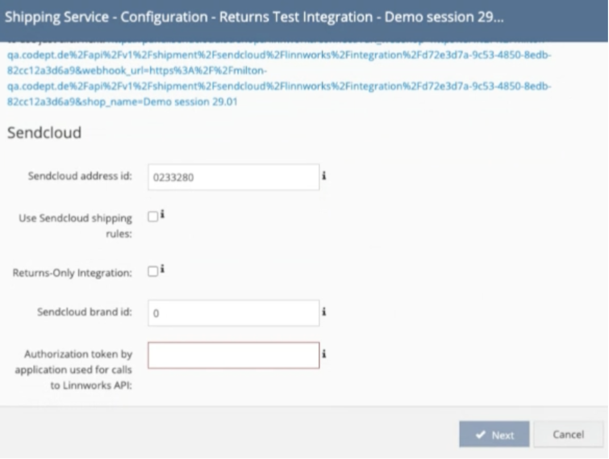Viewport: 609px width, 459px height.
Task: Click the Next button
Action: pos(494,434)
